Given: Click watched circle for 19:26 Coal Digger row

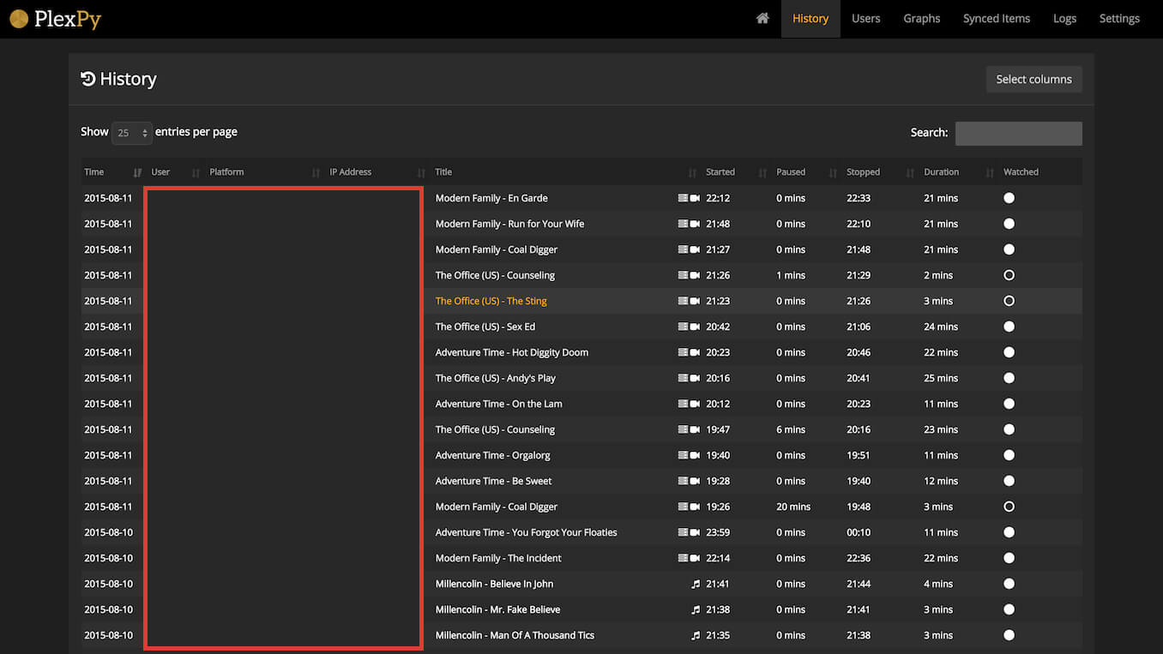Looking at the screenshot, I should tap(1009, 507).
